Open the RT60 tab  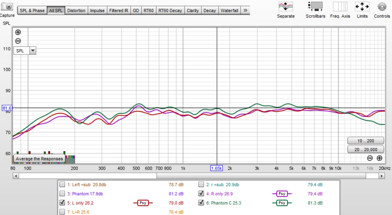coord(149,11)
